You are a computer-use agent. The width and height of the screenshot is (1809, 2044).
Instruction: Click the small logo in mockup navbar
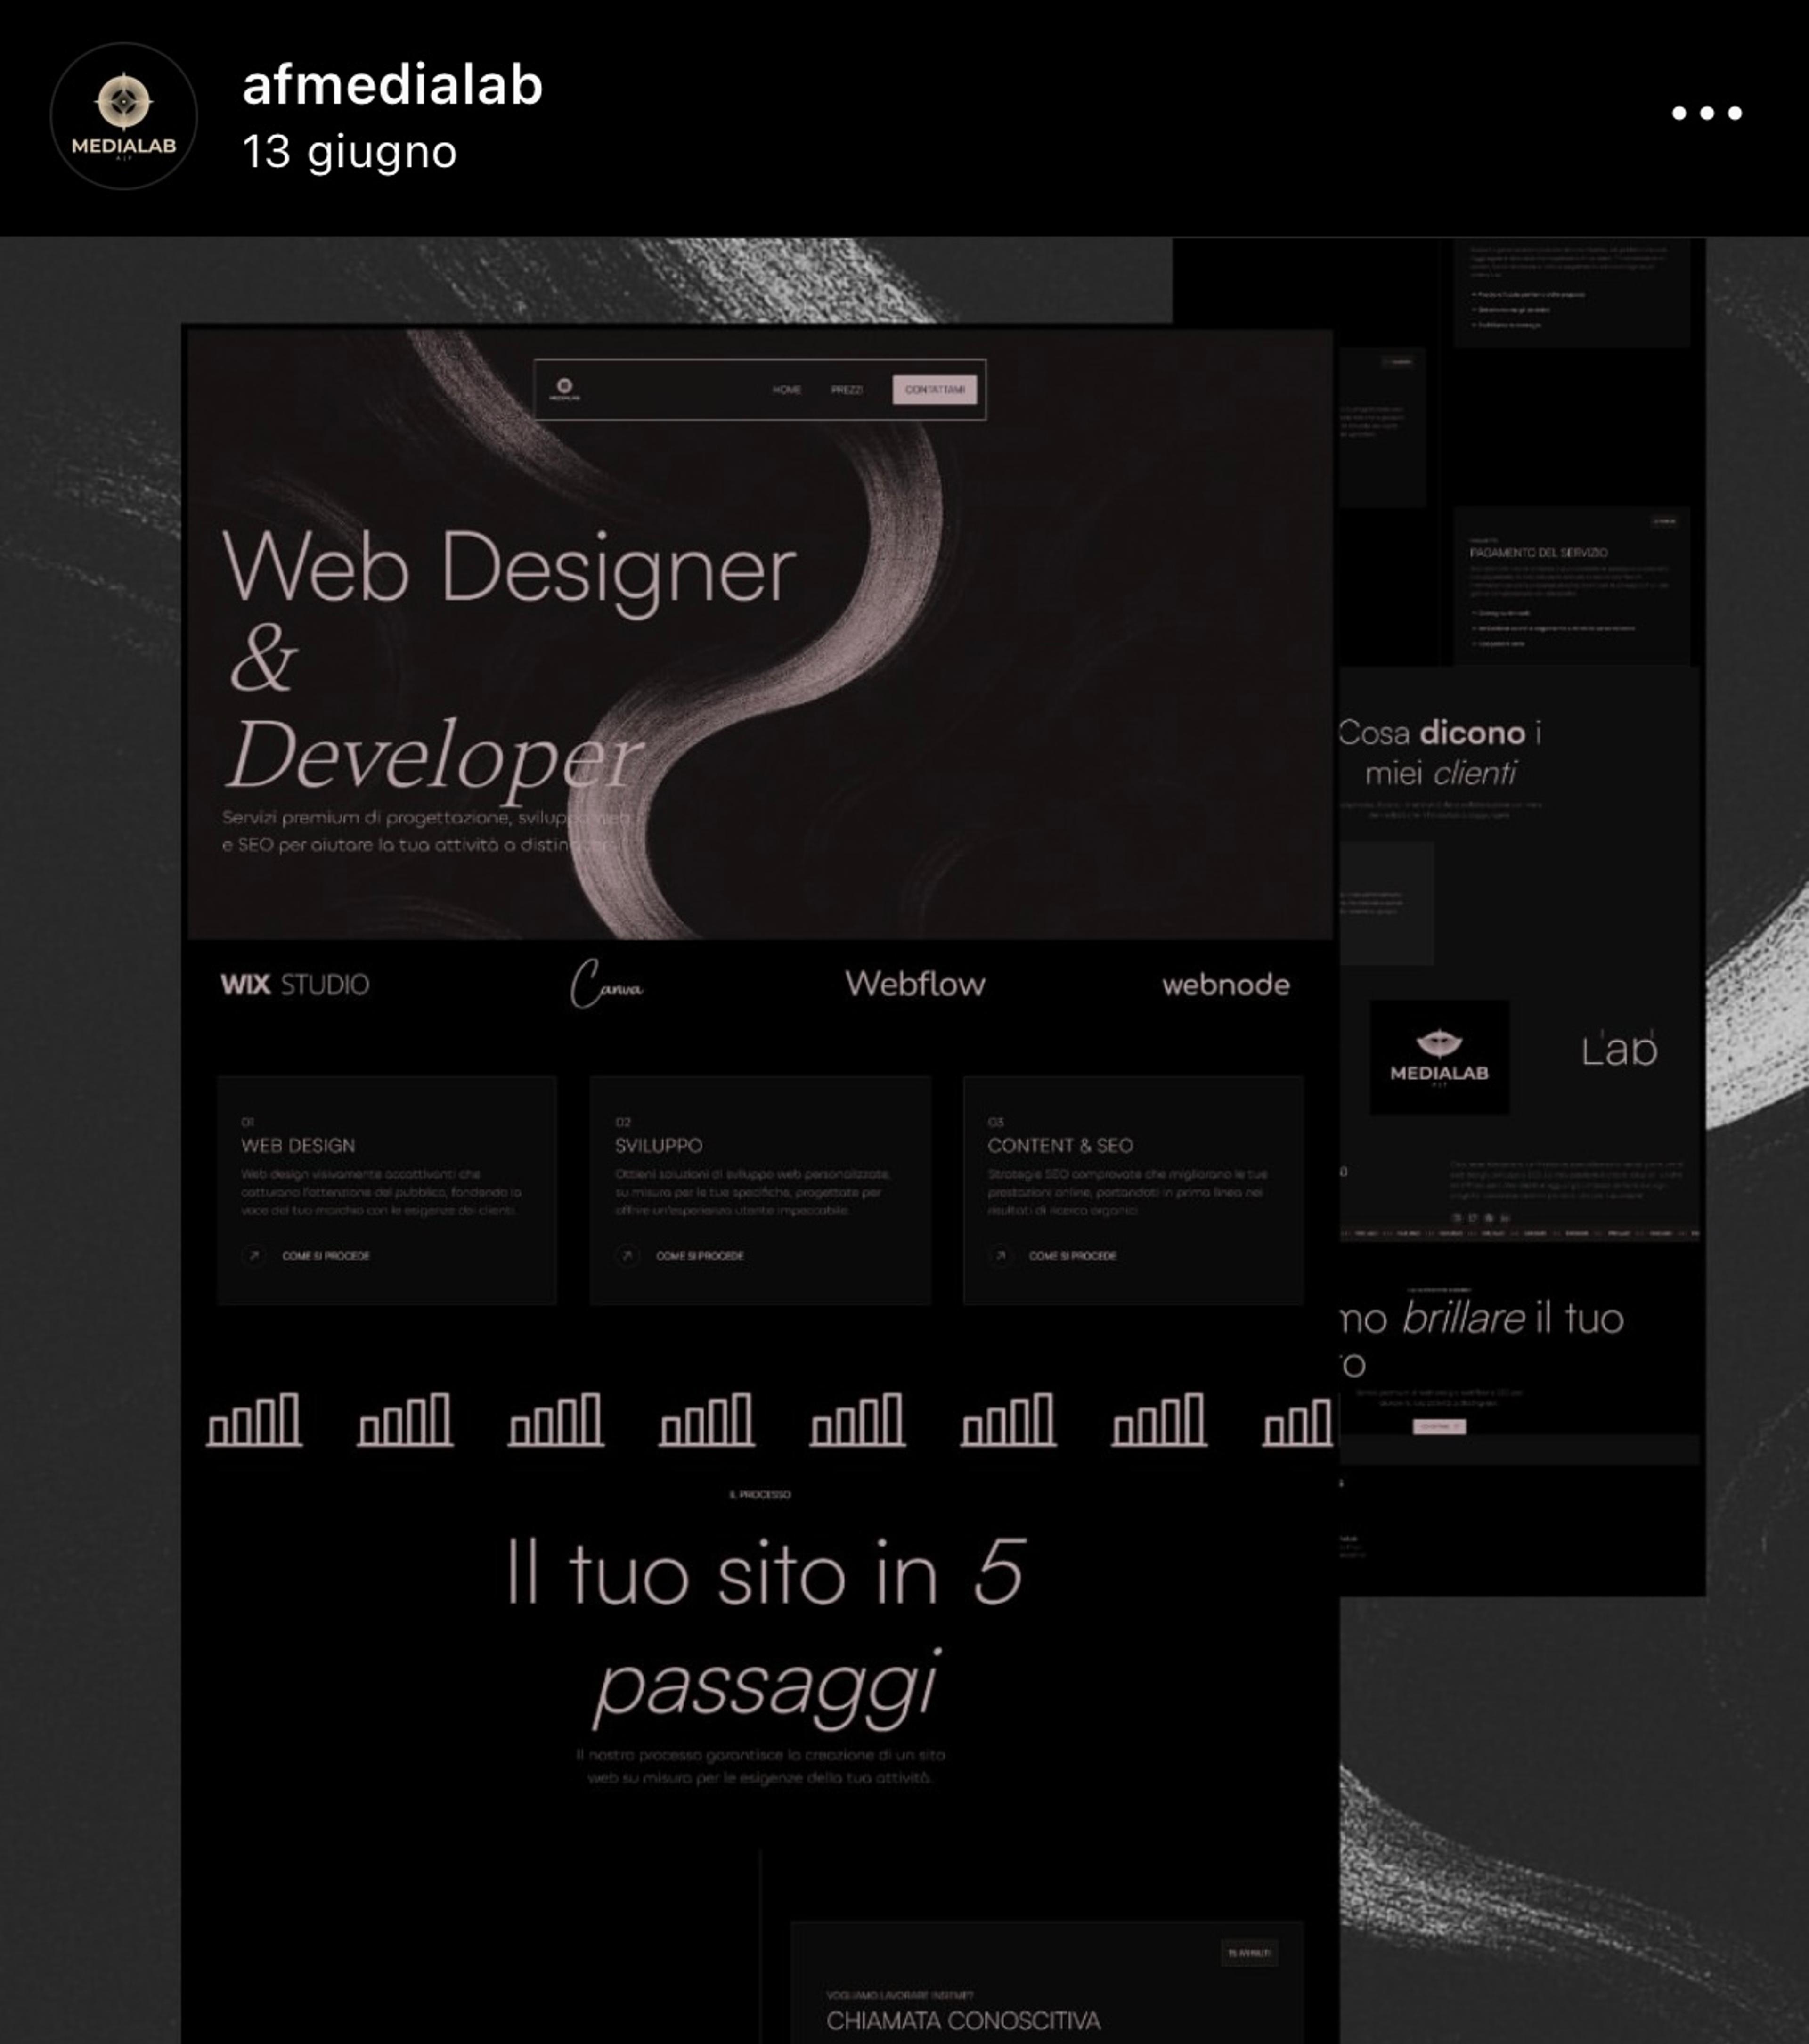coord(564,389)
